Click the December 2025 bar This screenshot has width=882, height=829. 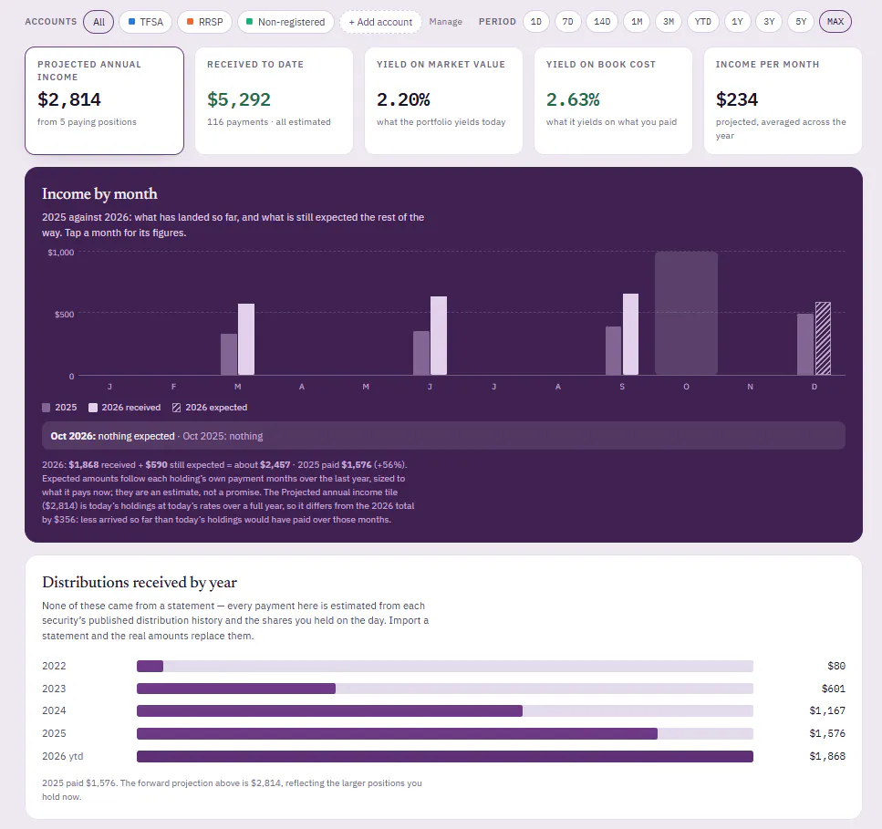click(805, 344)
